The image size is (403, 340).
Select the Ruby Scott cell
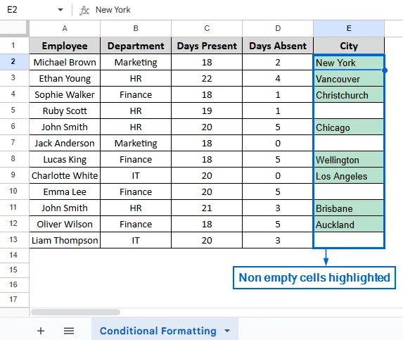pos(65,111)
